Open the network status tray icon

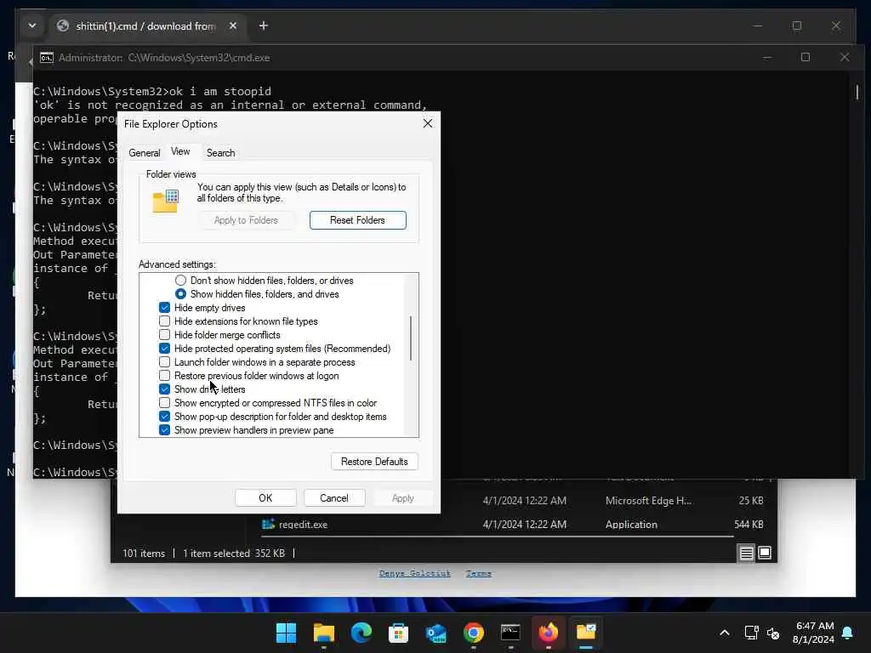(751, 633)
